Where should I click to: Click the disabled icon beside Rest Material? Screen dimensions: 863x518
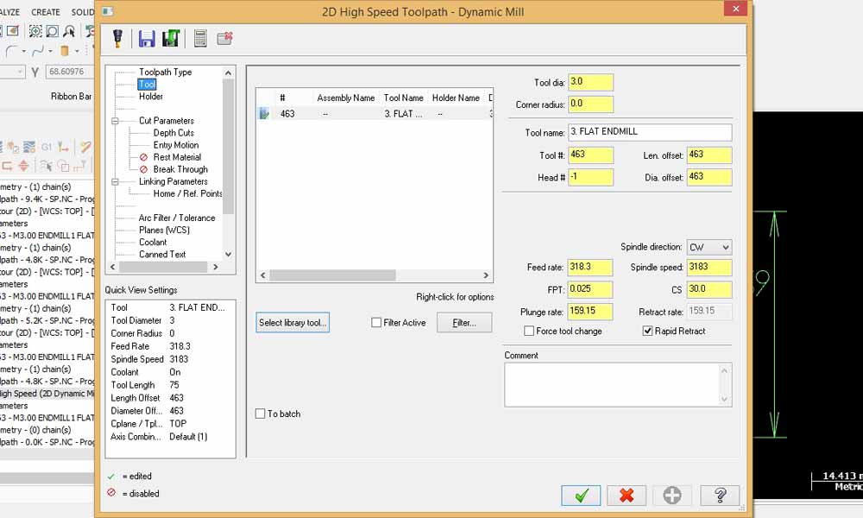tap(143, 157)
